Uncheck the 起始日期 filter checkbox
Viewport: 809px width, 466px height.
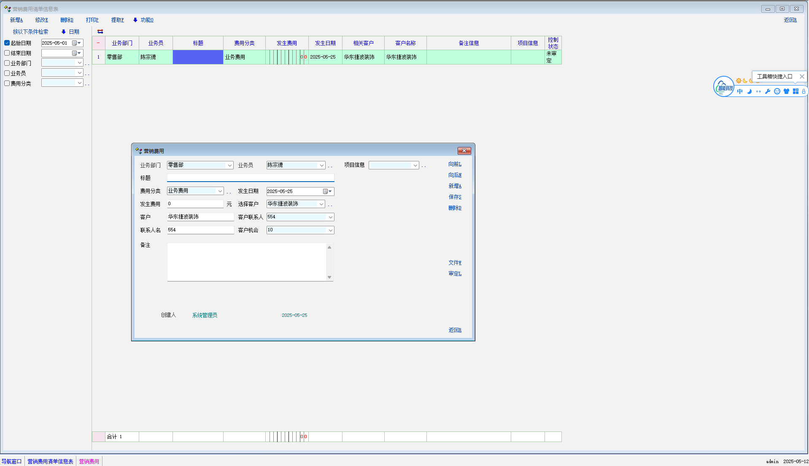point(7,43)
